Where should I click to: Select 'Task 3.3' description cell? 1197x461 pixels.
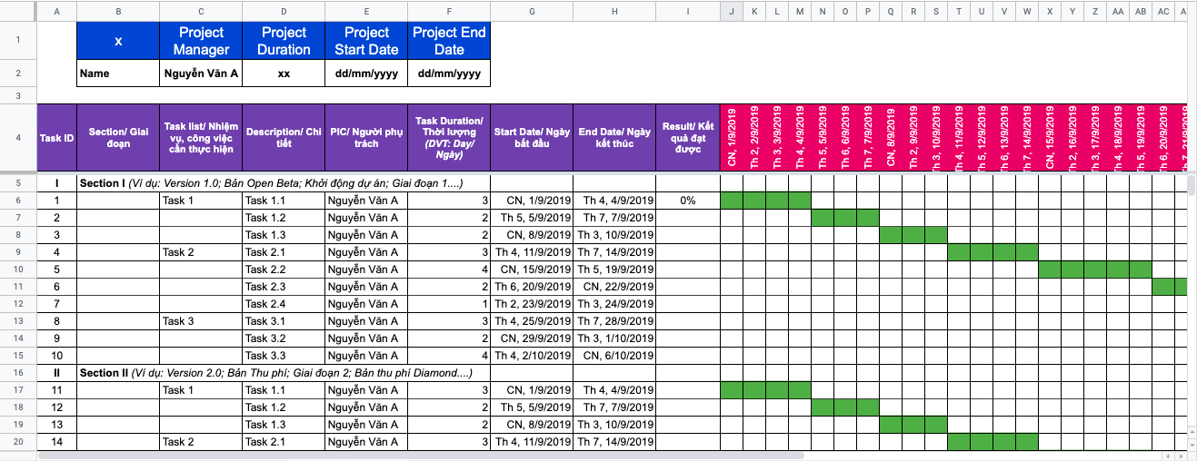click(x=284, y=356)
